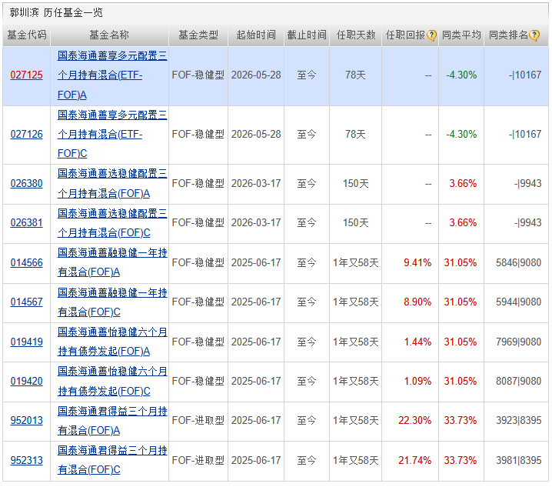Click the 150天 tenure in row 026381
552x487 pixels.
tap(355, 222)
